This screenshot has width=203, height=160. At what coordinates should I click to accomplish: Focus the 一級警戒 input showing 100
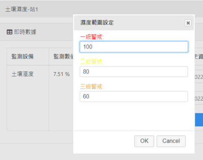click(x=134, y=47)
